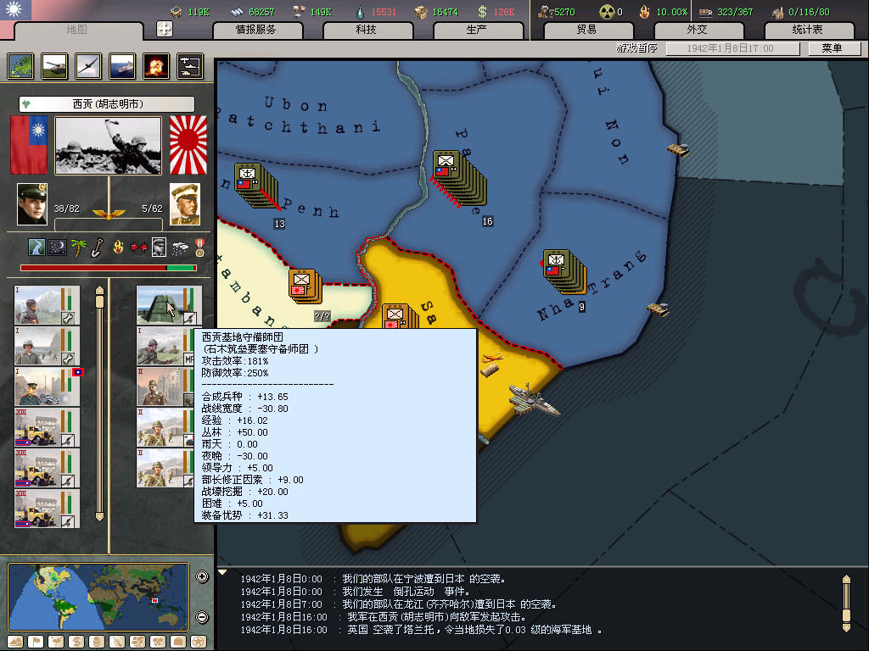
Task: Select the 13-division army stack at Penh
Action: tap(255, 186)
